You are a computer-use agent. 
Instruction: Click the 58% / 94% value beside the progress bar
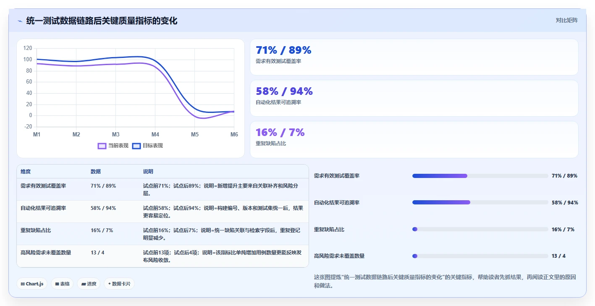(565, 202)
